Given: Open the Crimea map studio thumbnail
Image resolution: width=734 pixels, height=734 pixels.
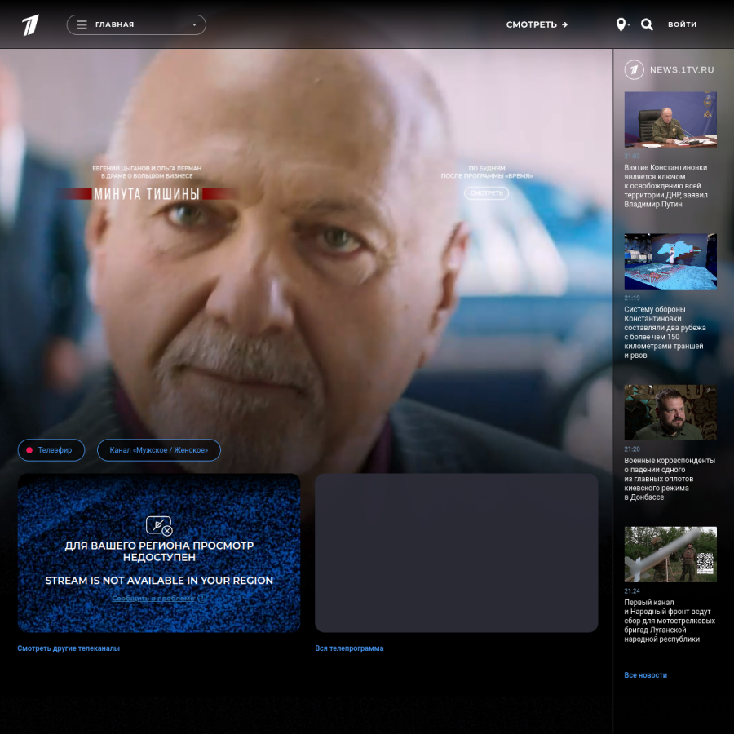Looking at the screenshot, I should tap(670, 261).
